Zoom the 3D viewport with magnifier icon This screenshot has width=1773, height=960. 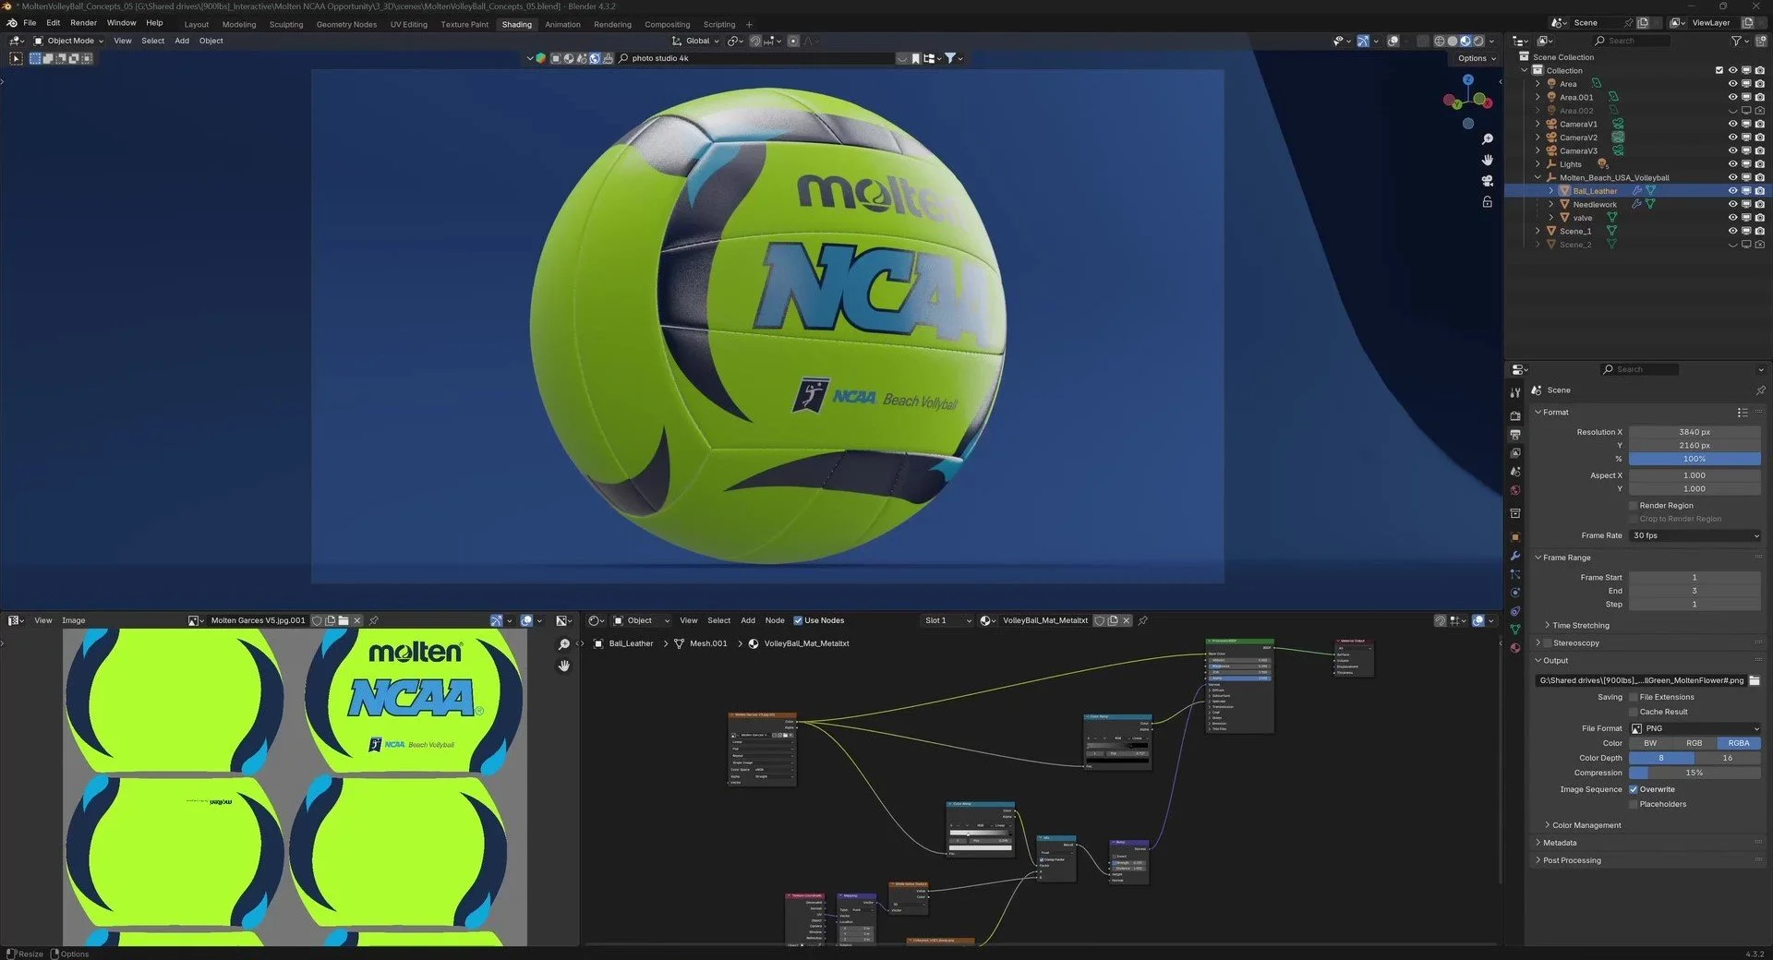[x=1487, y=139]
